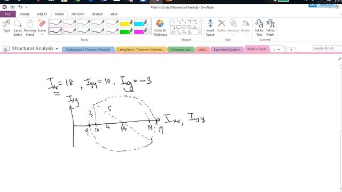Select the magenta highlighter

tap(140, 31)
